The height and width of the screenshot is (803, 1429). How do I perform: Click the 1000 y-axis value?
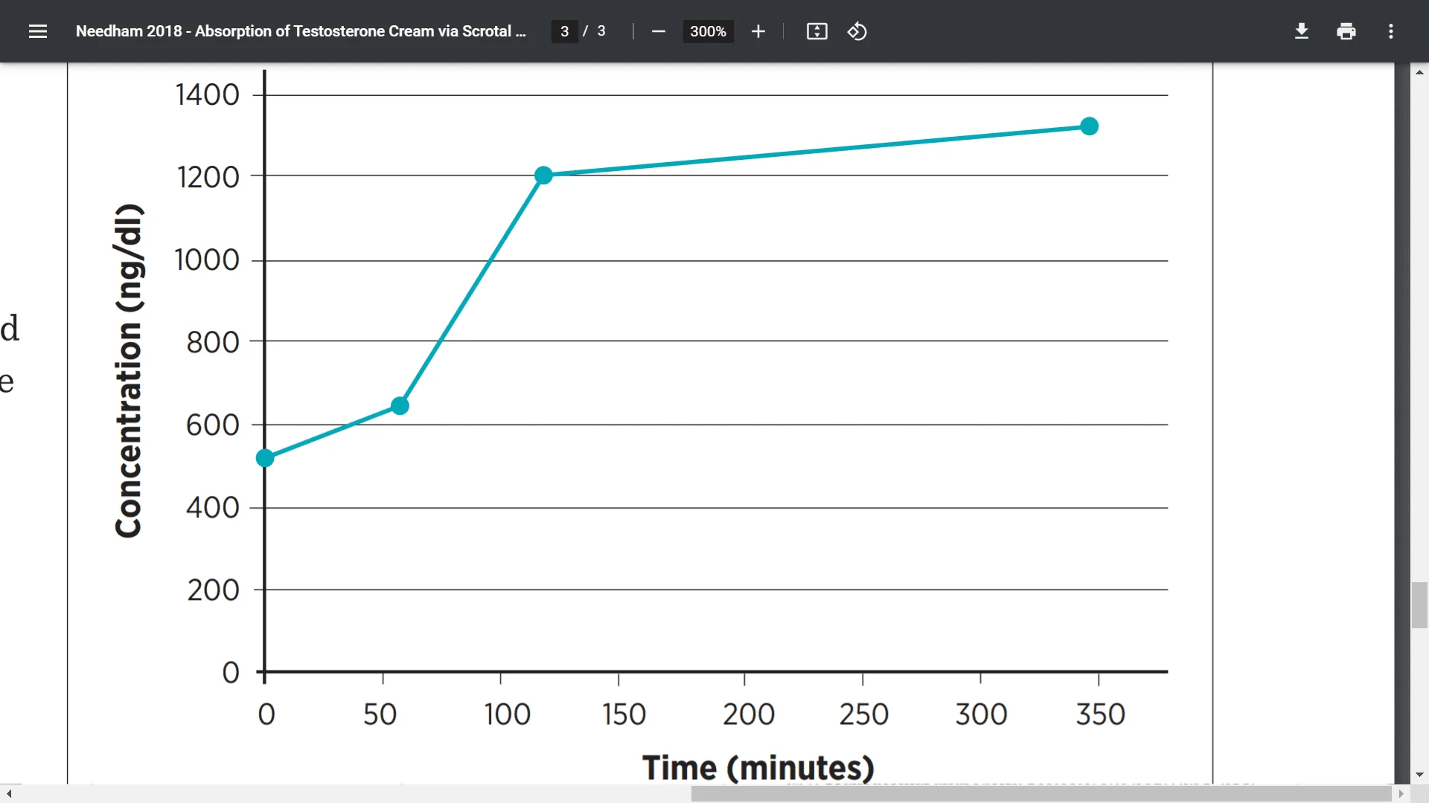207,260
